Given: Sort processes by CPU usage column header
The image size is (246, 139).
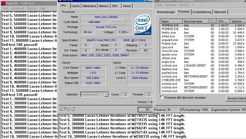Looking at the screenshot, I should pyautogui.click(x=213, y=21).
